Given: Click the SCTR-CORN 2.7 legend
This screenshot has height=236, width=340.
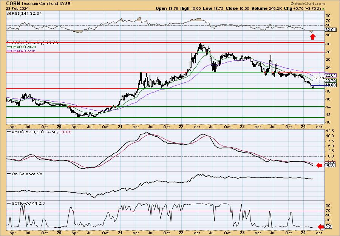Looking at the screenshot, I should 26,203.
